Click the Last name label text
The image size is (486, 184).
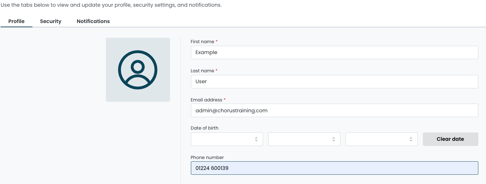(x=202, y=71)
